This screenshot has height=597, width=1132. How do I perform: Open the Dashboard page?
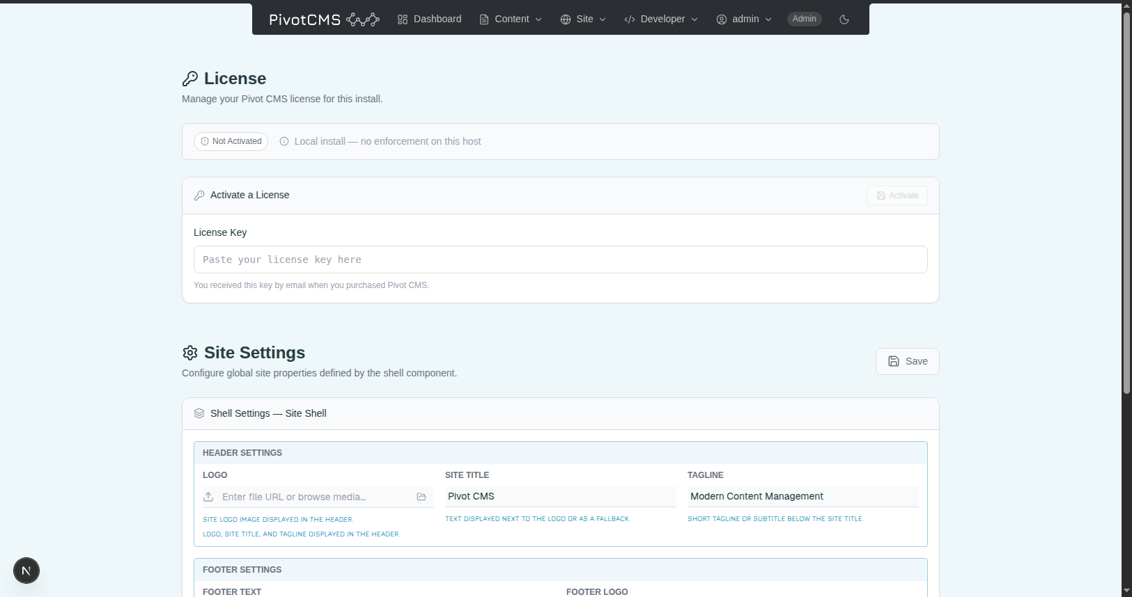point(429,19)
